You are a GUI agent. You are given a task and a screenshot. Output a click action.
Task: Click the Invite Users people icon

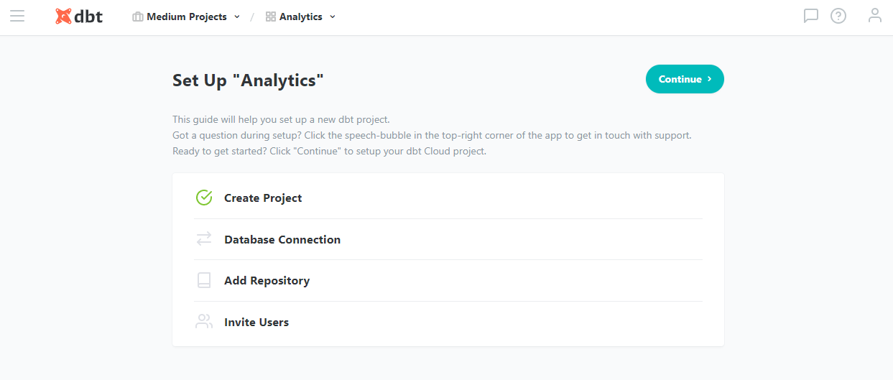204,322
